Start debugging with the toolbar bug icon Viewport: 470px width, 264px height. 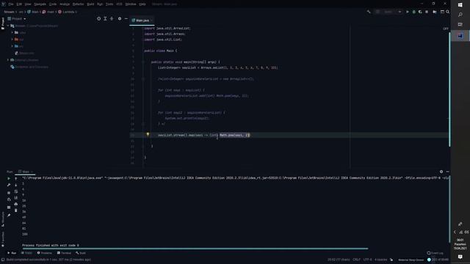(414, 12)
